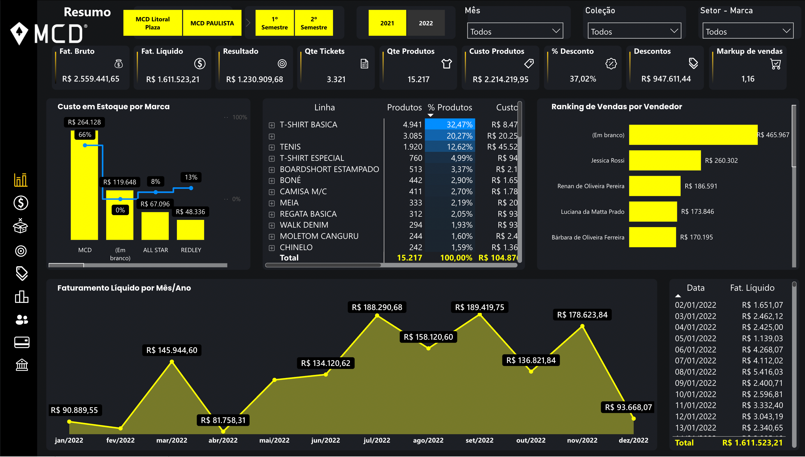Expand the T-SHIRT BASICA row
805x457 pixels.
click(272, 125)
